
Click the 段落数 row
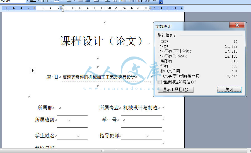pos(199,61)
